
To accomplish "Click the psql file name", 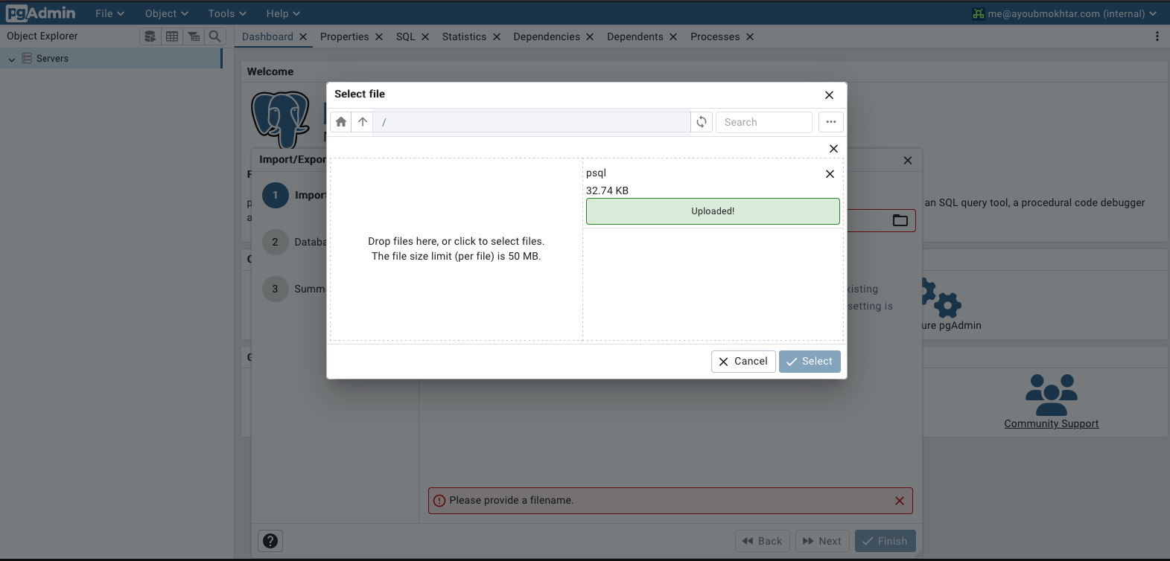I will (596, 173).
